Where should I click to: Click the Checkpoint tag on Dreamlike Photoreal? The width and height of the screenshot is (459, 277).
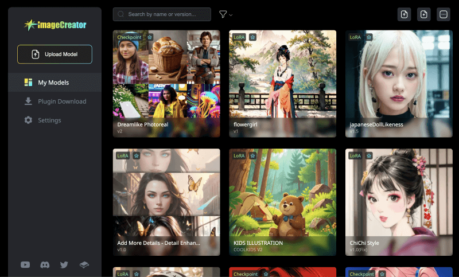coord(129,37)
